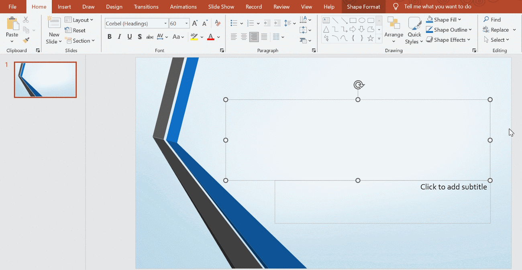Screen dimensions: 522x270
Task: Toggle numbered list formatting
Action: pos(251,23)
